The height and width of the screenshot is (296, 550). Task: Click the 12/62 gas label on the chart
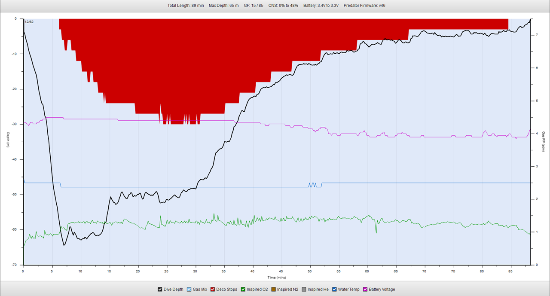pyautogui.click(x=30, y=21)
